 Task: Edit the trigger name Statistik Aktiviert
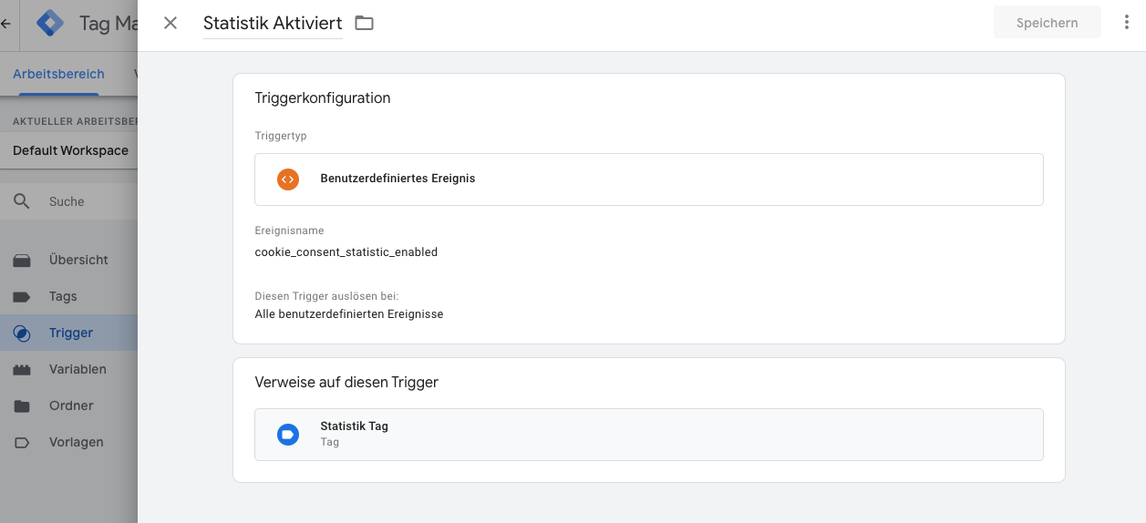pos(273,24)
